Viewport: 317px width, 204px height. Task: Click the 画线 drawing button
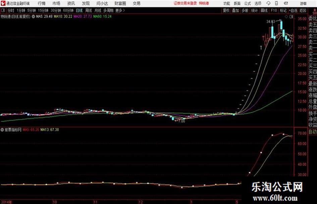tap(264, 10)
